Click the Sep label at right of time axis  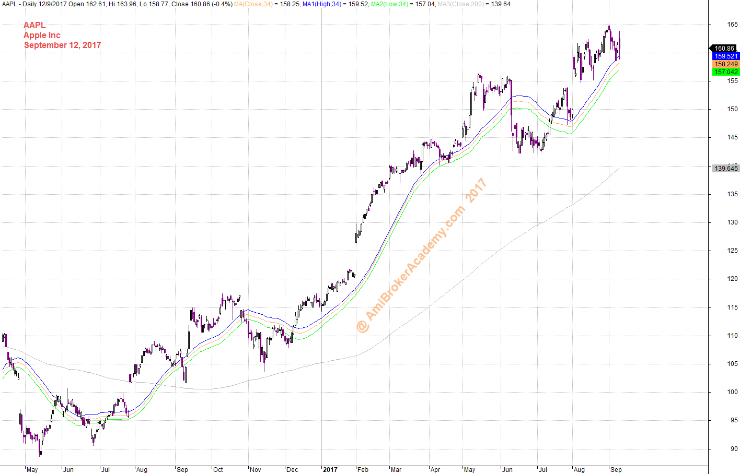(x=616, y=470)
